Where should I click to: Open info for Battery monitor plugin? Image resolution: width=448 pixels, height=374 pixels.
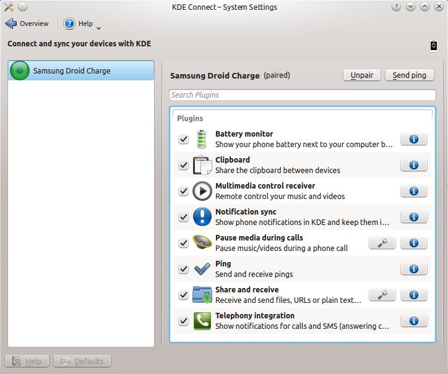[414, 139]
